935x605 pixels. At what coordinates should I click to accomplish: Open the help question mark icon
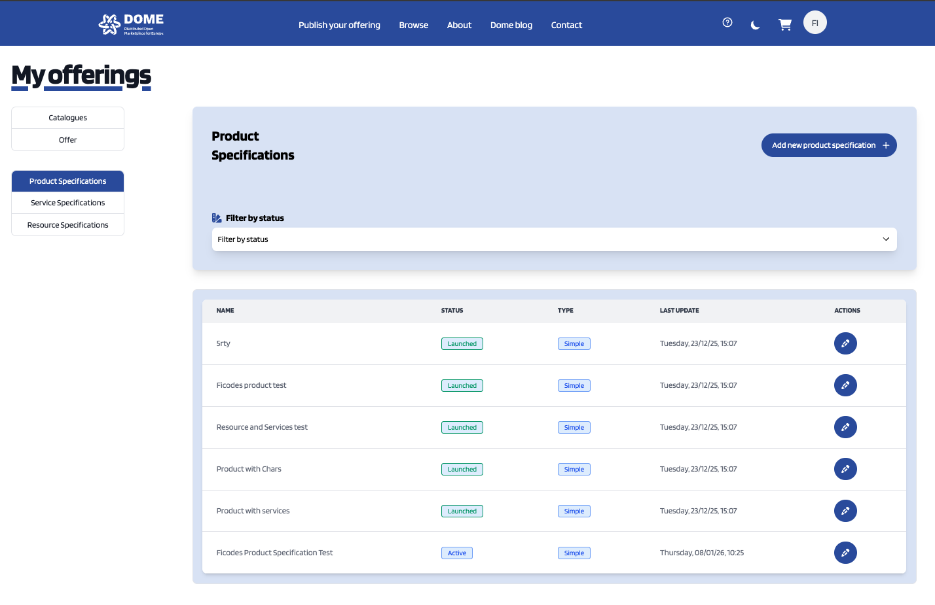(727, 22)
